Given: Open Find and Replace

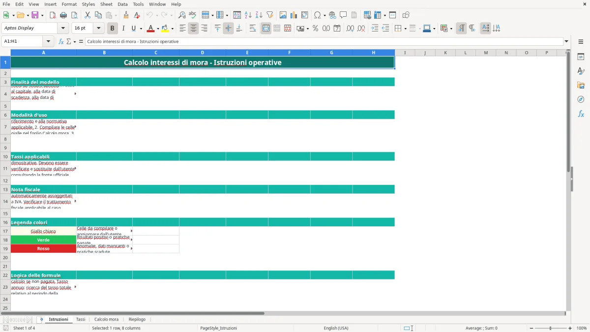Looking at the screenshot, I should tap(182, 15).
